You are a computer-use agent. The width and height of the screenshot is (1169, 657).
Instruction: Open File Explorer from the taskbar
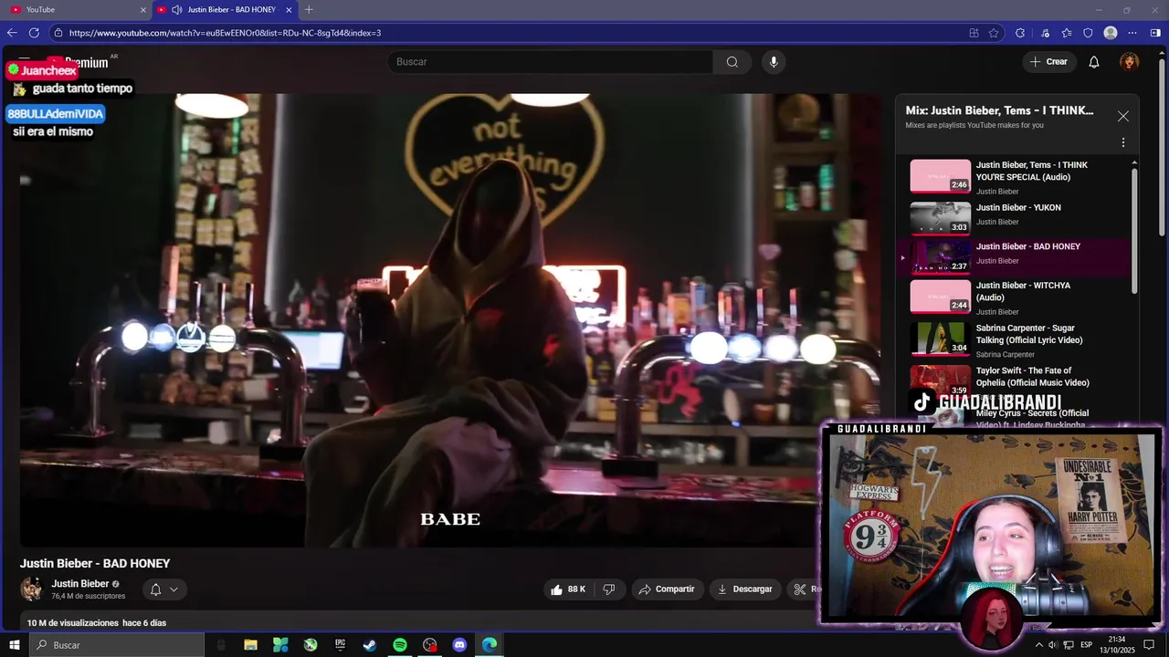click(x=250, y=645)
